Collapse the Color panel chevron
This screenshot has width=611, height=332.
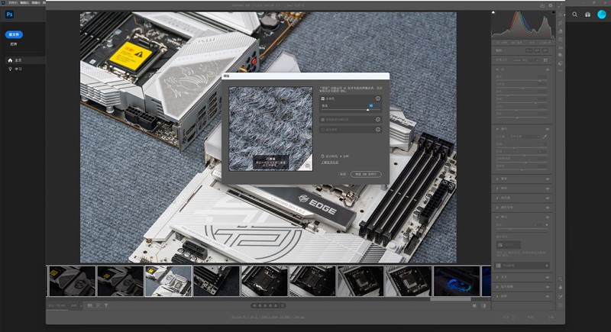pyautogui.click(x=497, y=129)
